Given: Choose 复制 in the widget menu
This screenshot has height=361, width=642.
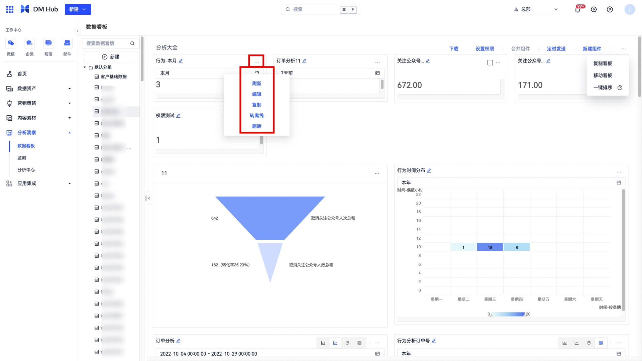Looking at the screenshot, I should coord(257,105).
